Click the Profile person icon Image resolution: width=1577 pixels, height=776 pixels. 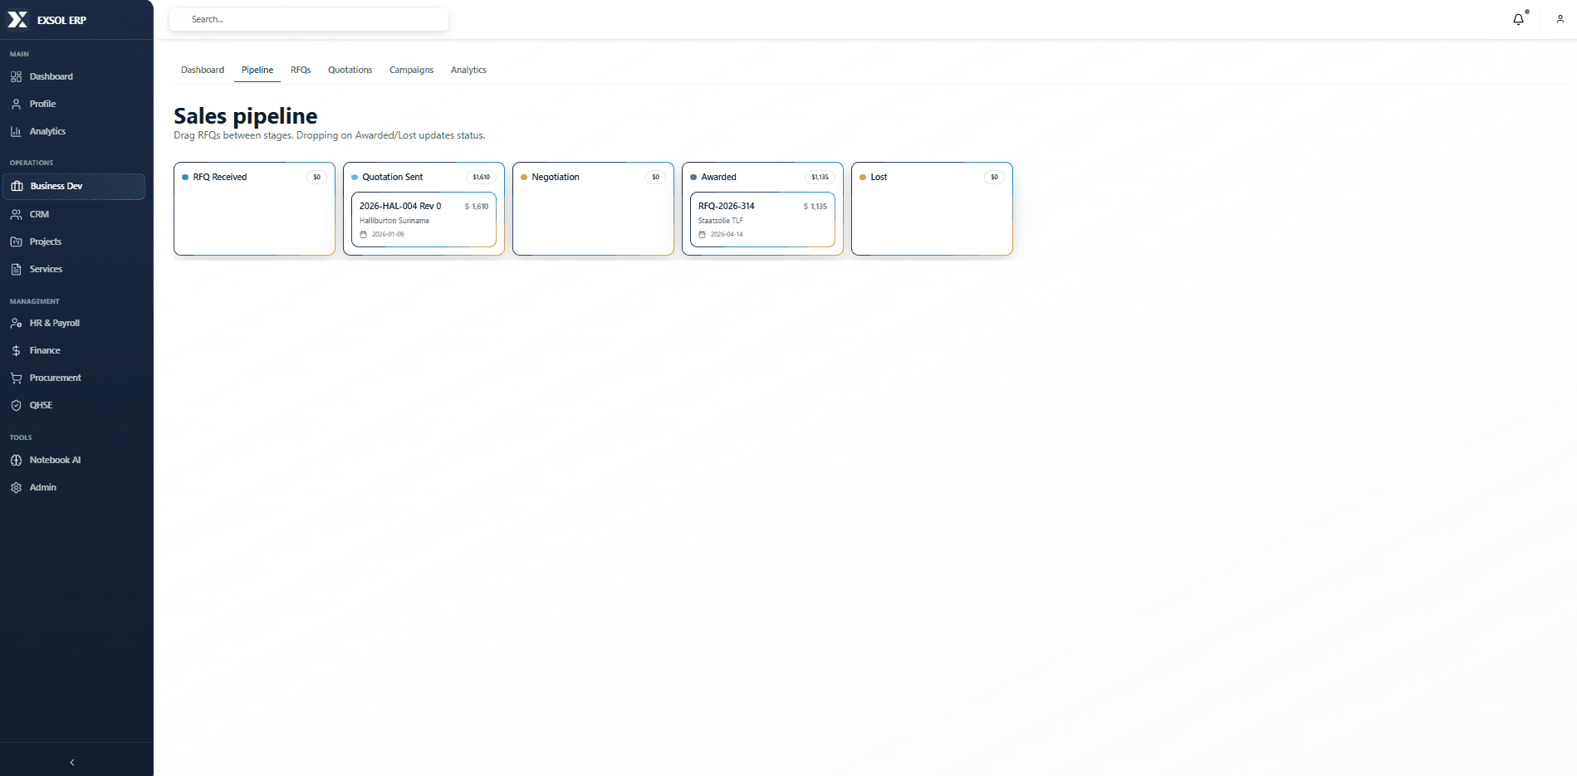pos(16,104)
